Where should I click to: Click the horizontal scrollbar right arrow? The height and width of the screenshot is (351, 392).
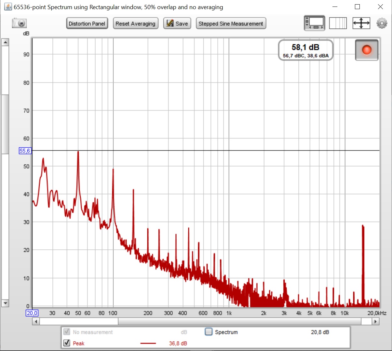click(x=375, y=322)
